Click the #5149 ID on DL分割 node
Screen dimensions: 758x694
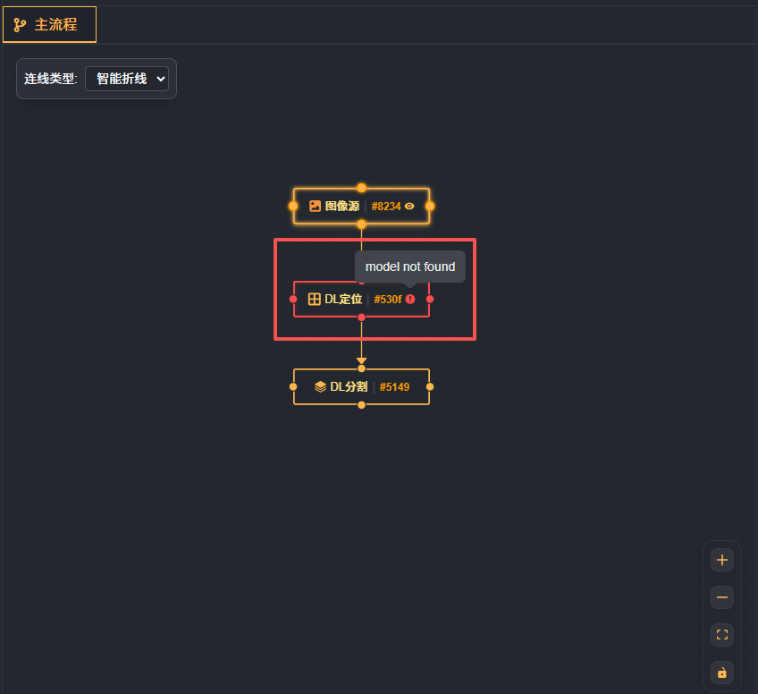pos(394,387)
